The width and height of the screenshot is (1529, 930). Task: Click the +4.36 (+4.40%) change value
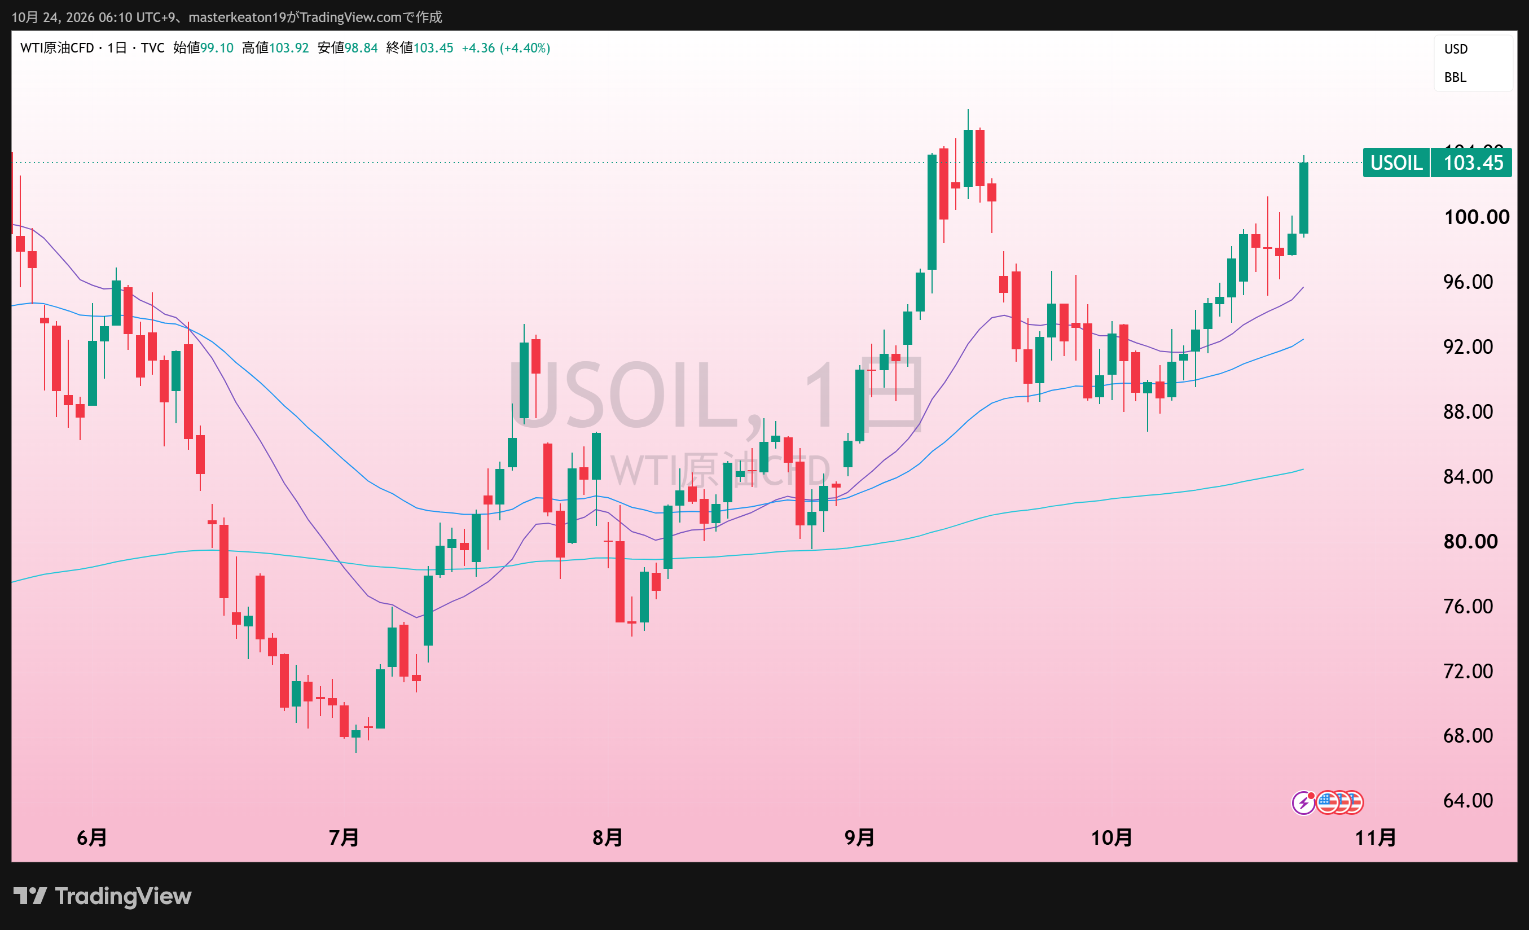[506, 48]
